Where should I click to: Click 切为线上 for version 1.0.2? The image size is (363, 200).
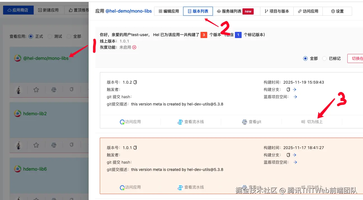pyautogui.click(x=312, y=122)
